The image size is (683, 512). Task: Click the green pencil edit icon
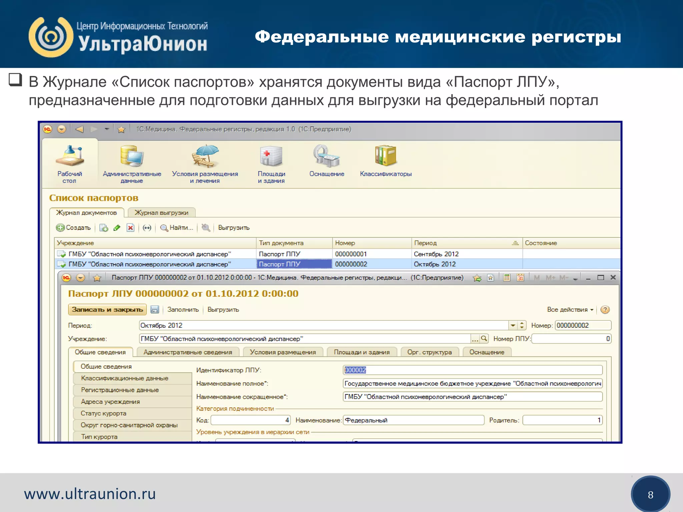tap(117, 228)
